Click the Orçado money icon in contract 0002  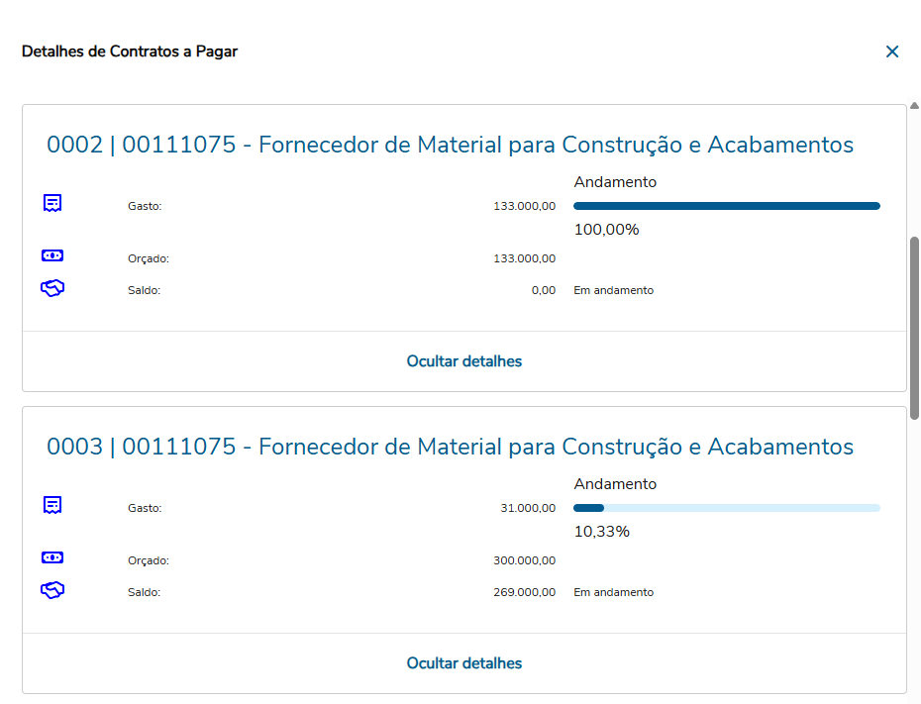tap(52, 255)
